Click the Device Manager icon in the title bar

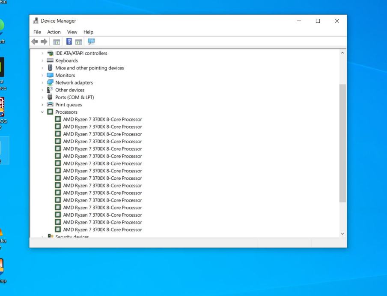(x=36, y=21)
